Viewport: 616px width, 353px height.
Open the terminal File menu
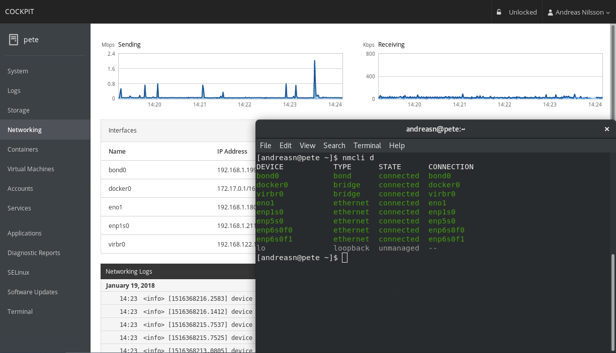tap(266, 146)
